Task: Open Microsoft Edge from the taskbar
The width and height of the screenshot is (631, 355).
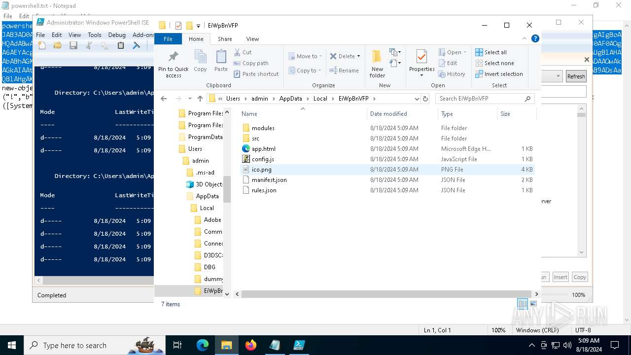Action: [x=203, y=345]
